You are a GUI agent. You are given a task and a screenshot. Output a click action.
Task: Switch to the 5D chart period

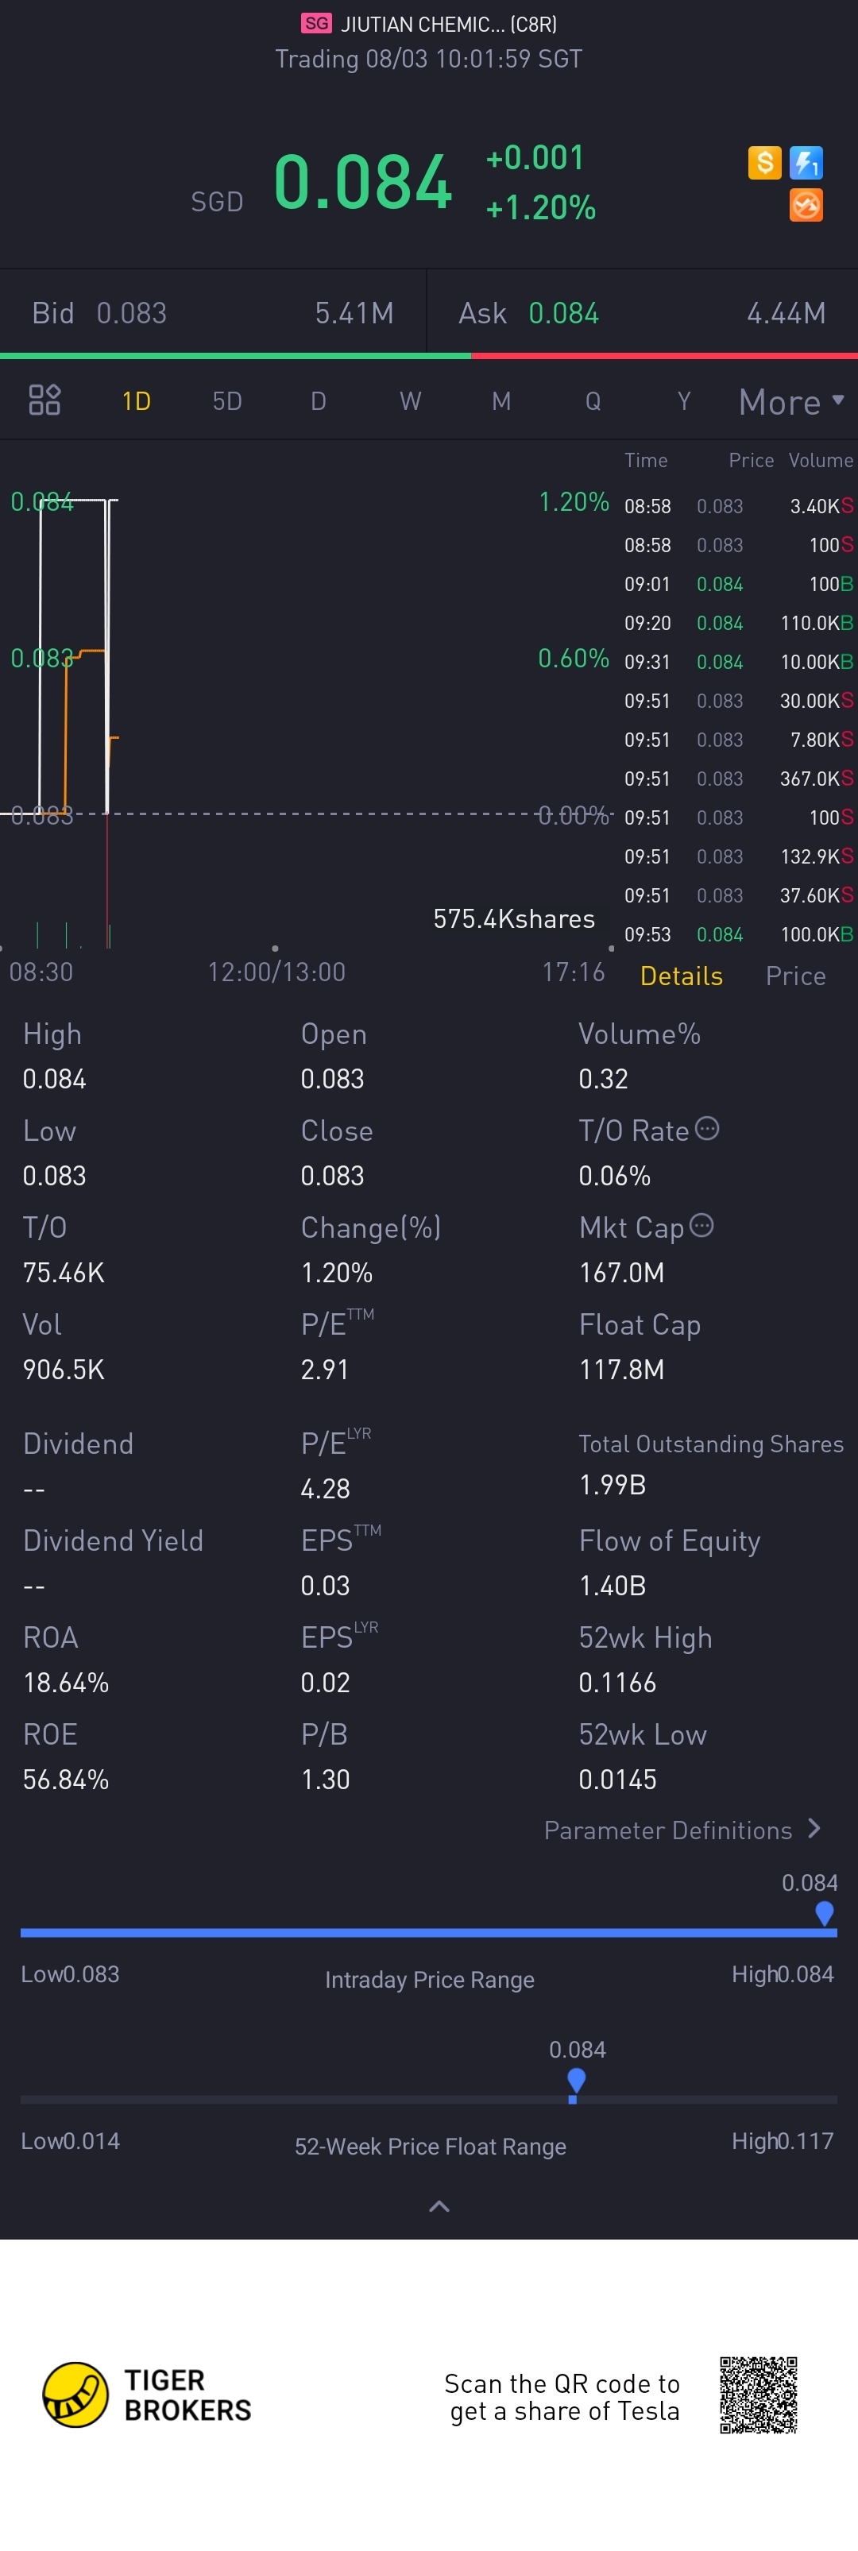[227, 401]
